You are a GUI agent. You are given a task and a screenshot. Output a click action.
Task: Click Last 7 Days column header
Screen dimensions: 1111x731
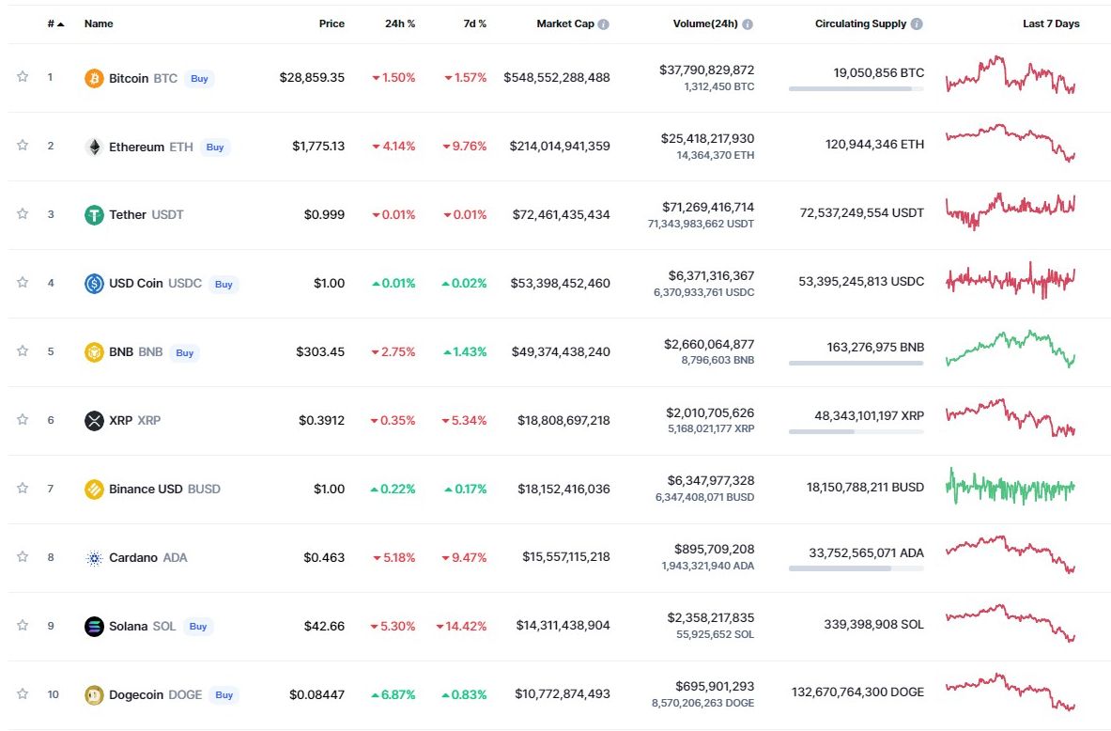(1051, 24)
